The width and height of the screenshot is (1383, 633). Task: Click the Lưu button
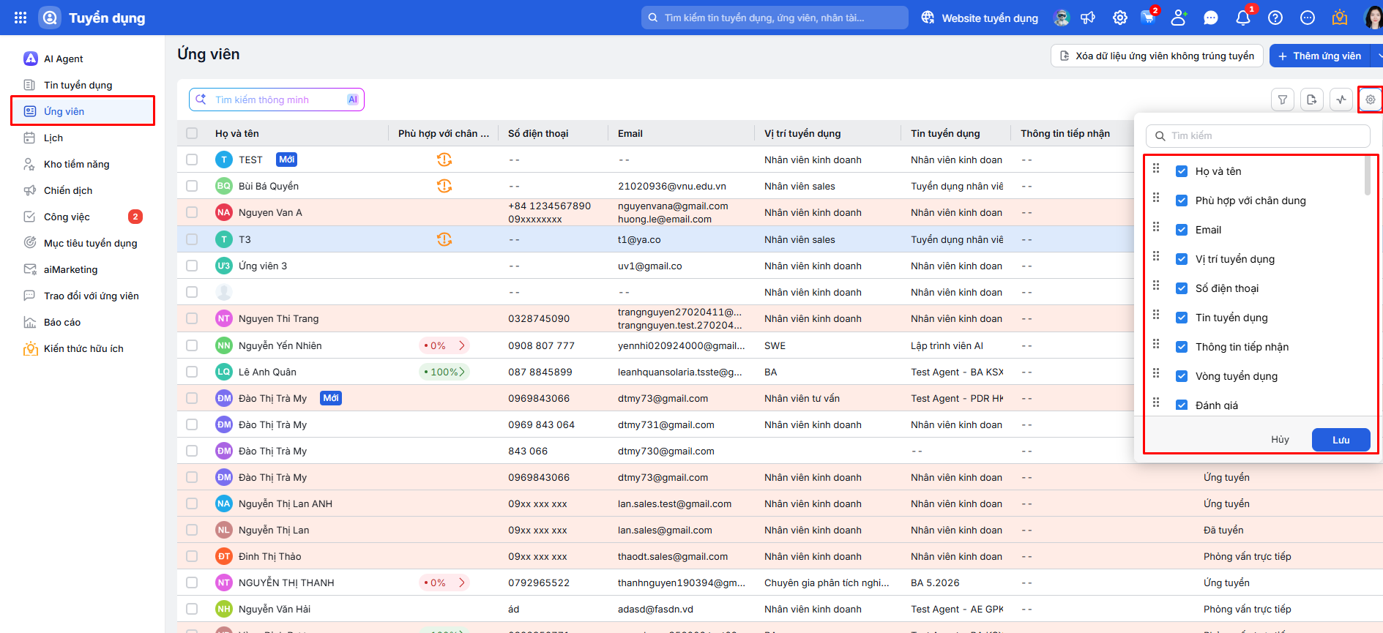[1341, 440]
